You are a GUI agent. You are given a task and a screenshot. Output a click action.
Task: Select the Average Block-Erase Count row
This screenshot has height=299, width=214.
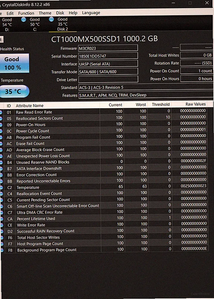tap(104, 149)
